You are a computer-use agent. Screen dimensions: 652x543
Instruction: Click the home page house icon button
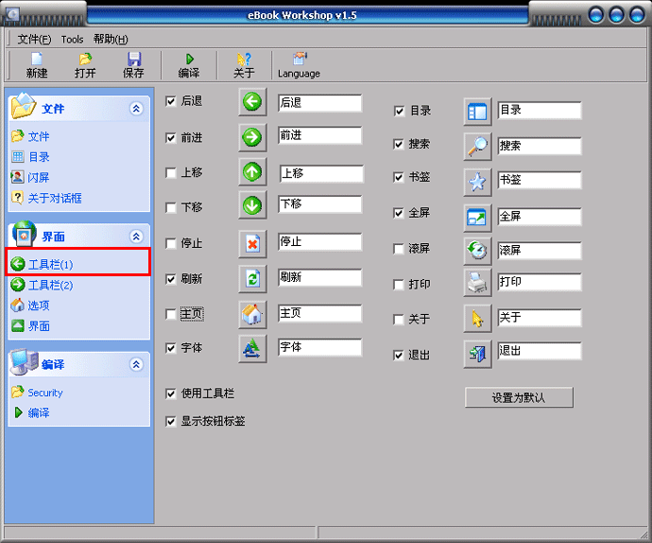pos(252,314)
